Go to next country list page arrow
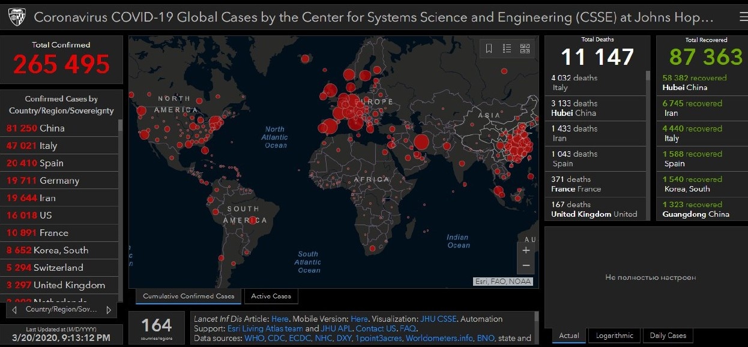 [109, 310]
